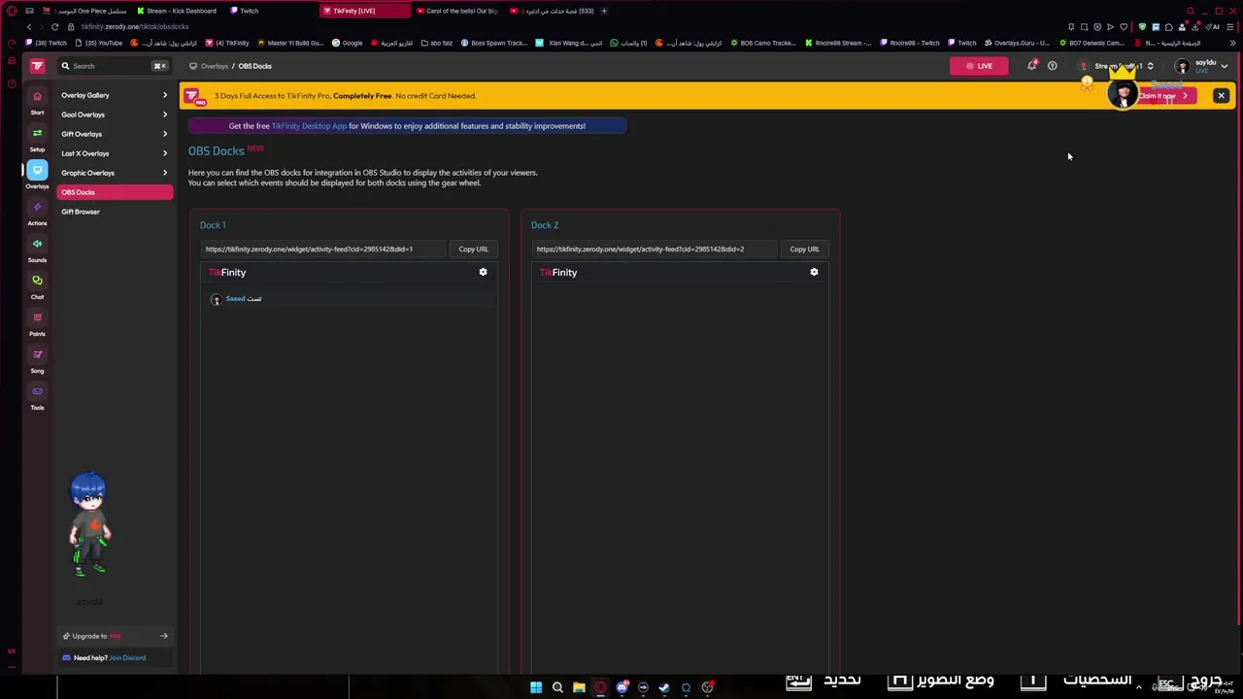This screenshot has height=699, width=1243.
Task: Copy the Dock 2 URL
Action: coord(804,250)
